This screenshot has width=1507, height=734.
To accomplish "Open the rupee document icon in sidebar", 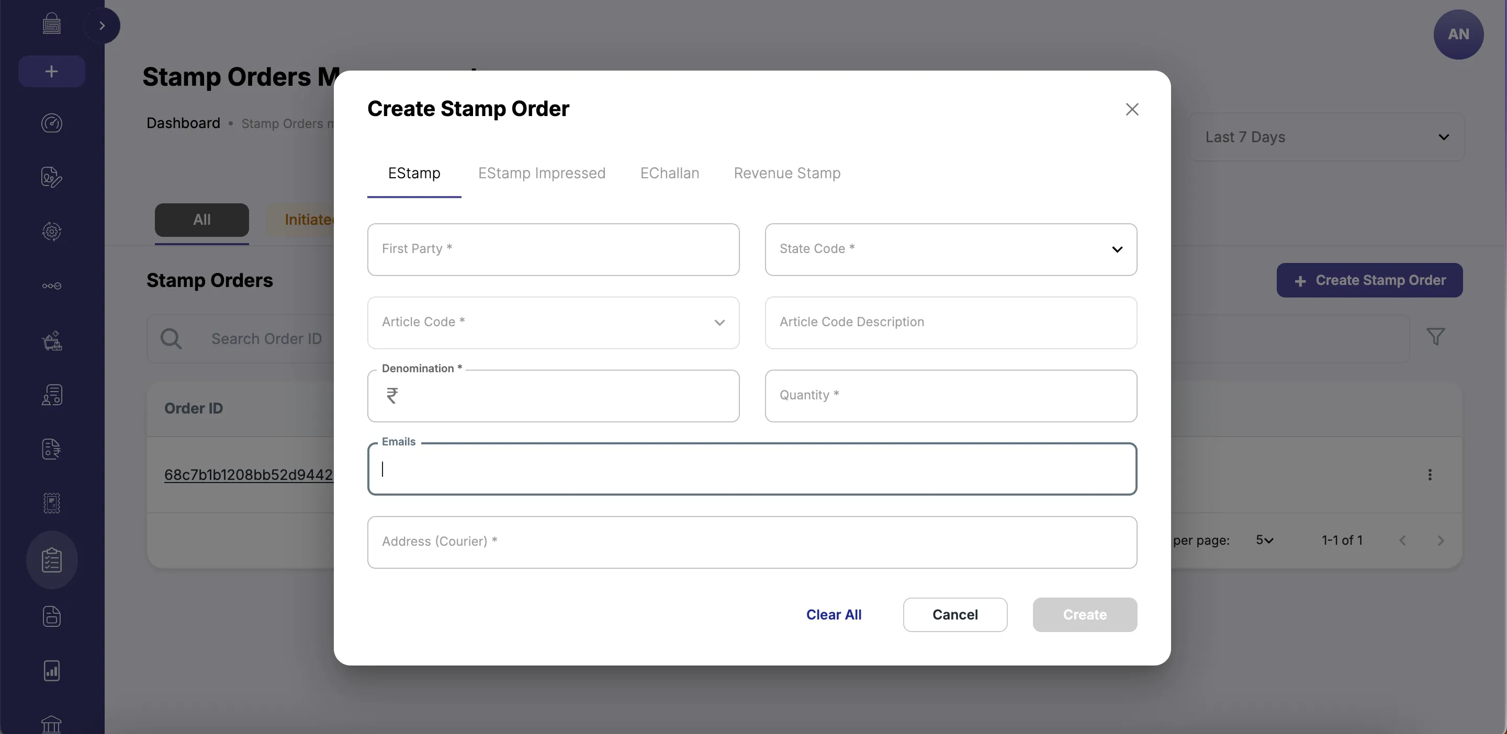I will tap(51, 449).
